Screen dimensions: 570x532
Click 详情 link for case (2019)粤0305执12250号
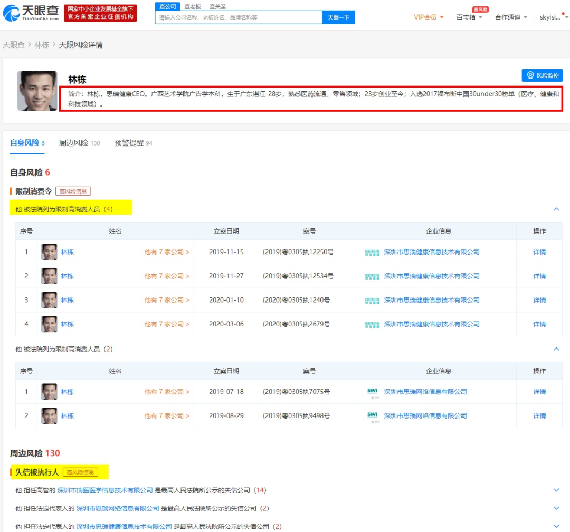pos(539,252)
